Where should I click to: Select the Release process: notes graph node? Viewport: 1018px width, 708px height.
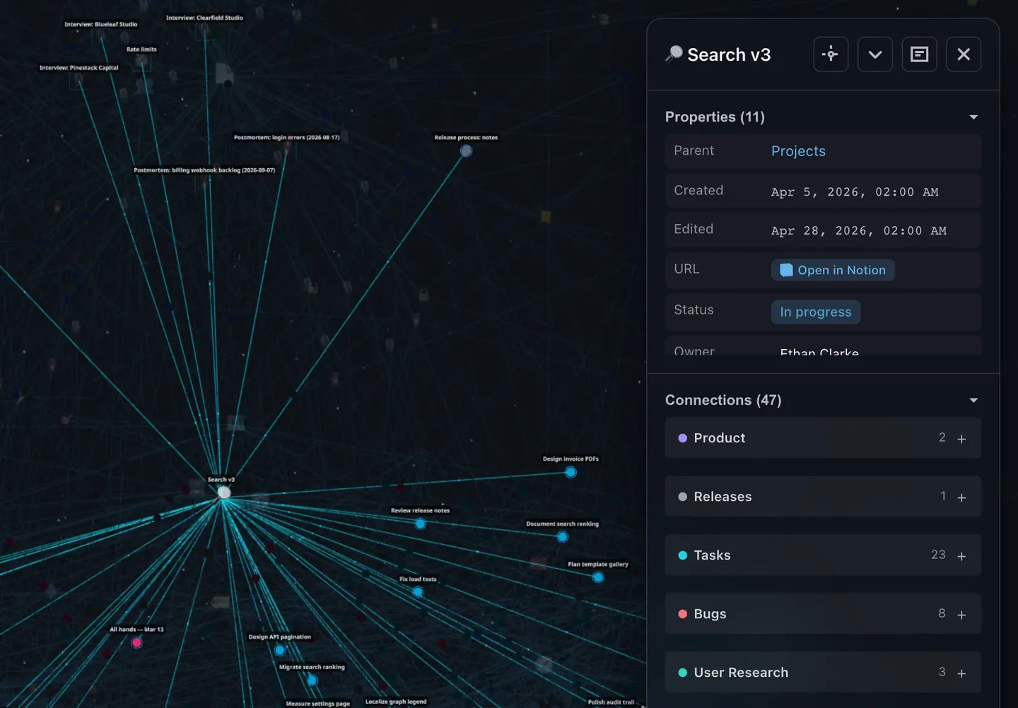[466, 151]
